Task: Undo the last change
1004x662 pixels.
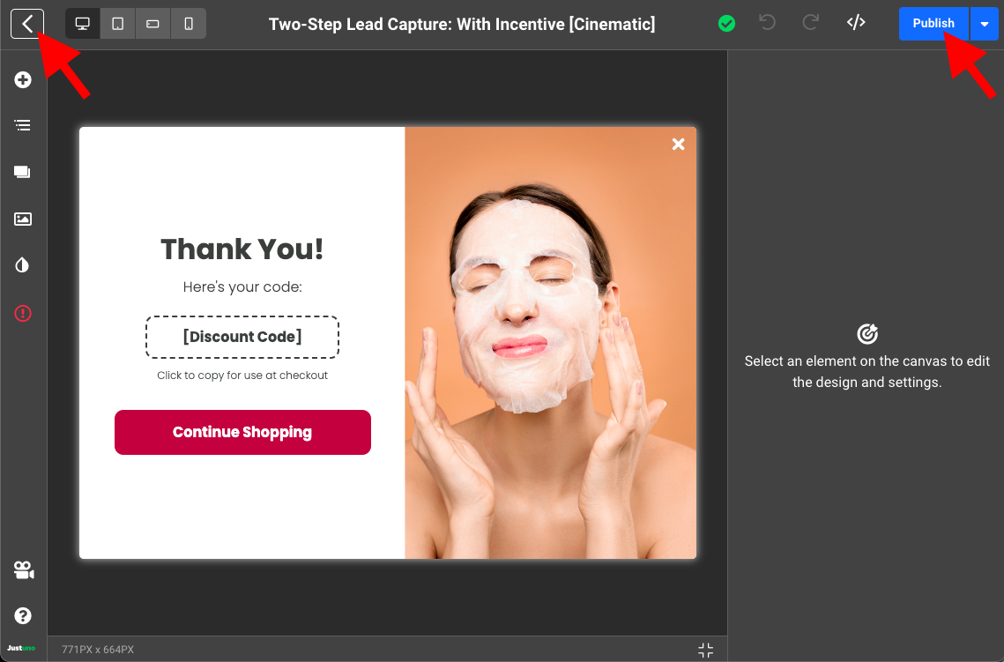Action: tap(768, 23)
